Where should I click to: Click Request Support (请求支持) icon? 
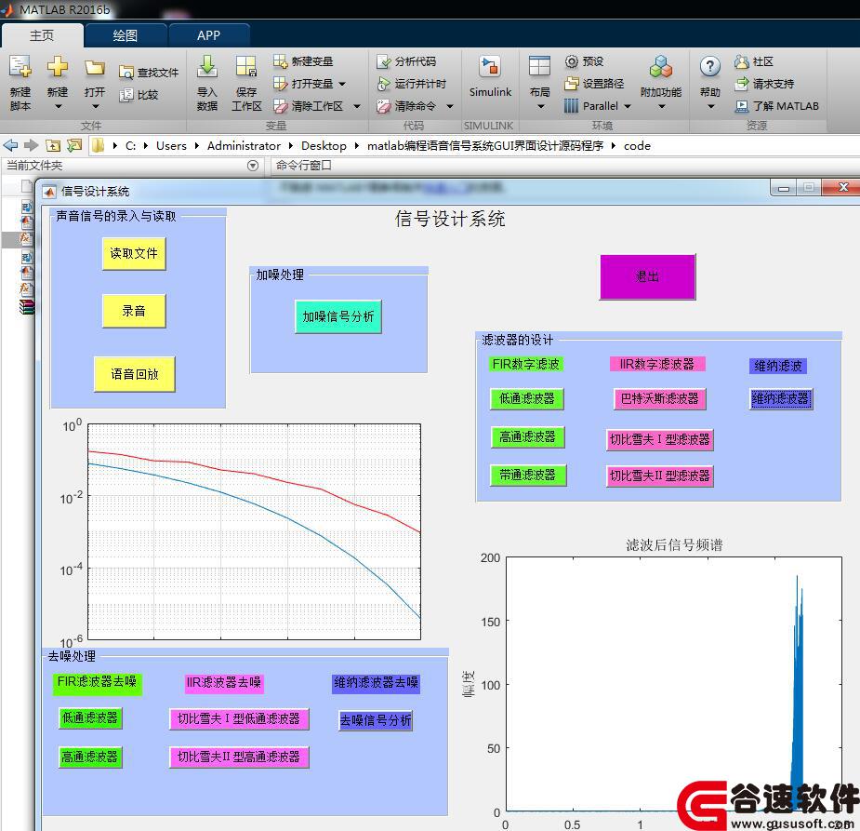[x=742, y=84]
